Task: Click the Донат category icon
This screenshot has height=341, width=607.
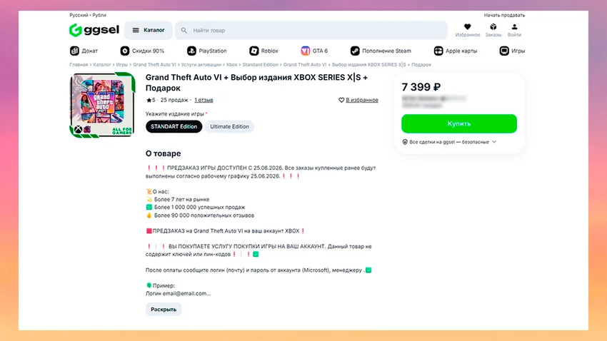Action: [x=74, y=51]
